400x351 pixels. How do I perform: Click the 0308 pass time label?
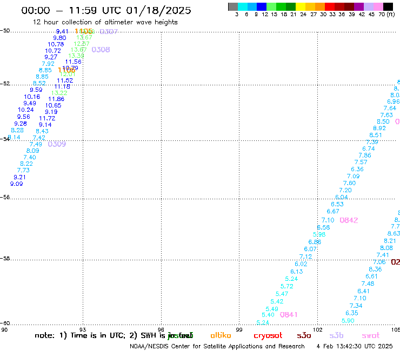coord(101,50)
